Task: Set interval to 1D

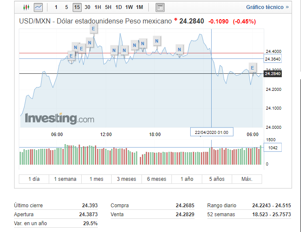Action: click(118, 7)
